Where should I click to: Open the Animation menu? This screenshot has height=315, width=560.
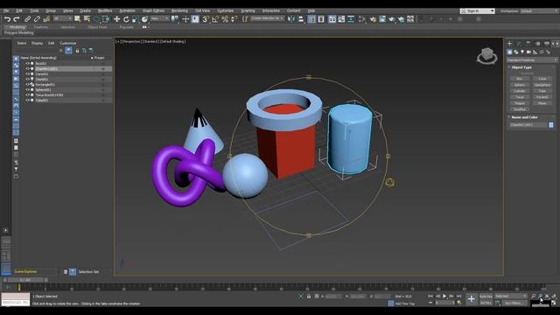pyautogui.click(x=127, y=10)
